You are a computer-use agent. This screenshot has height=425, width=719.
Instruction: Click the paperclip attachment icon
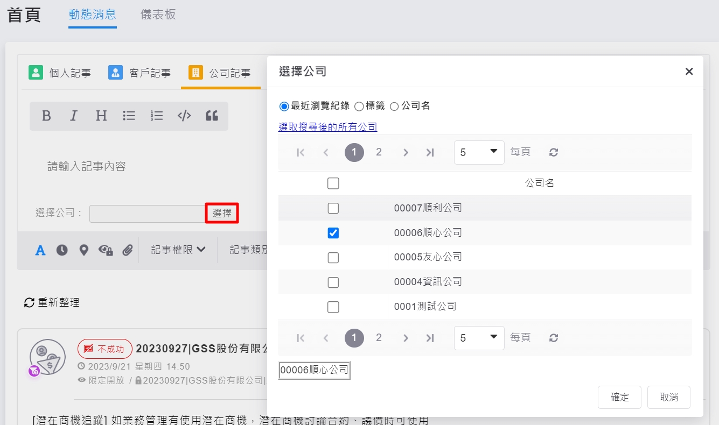click(127, 250)
